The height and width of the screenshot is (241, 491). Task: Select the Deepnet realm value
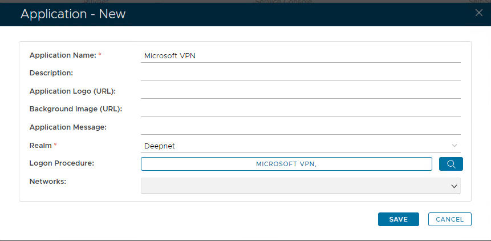[x=160, y=146]
